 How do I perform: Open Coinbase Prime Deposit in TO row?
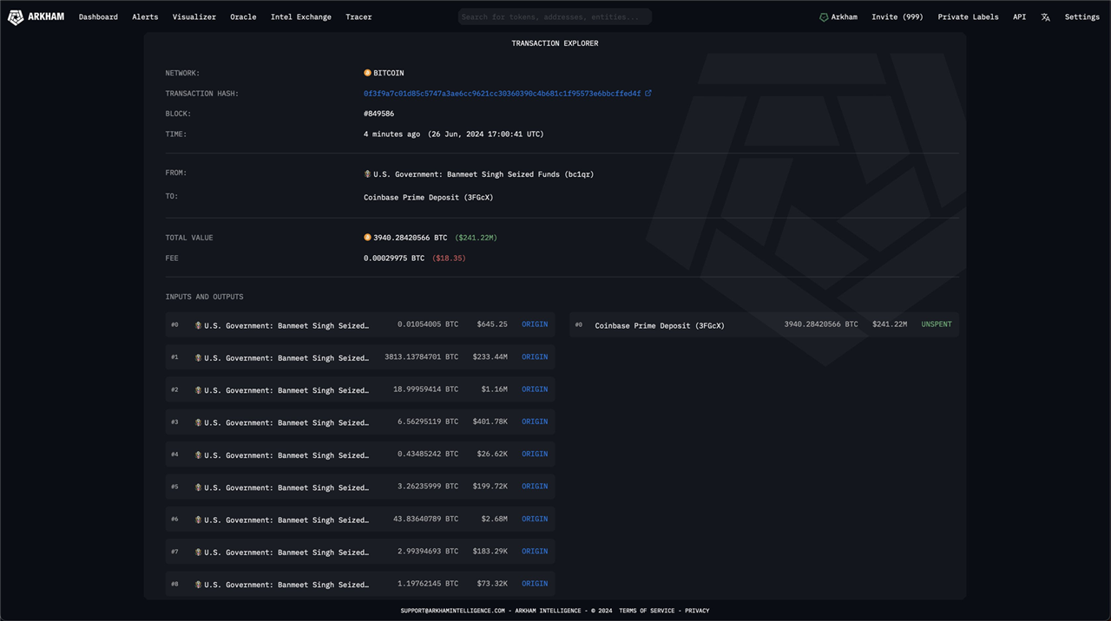428,198
